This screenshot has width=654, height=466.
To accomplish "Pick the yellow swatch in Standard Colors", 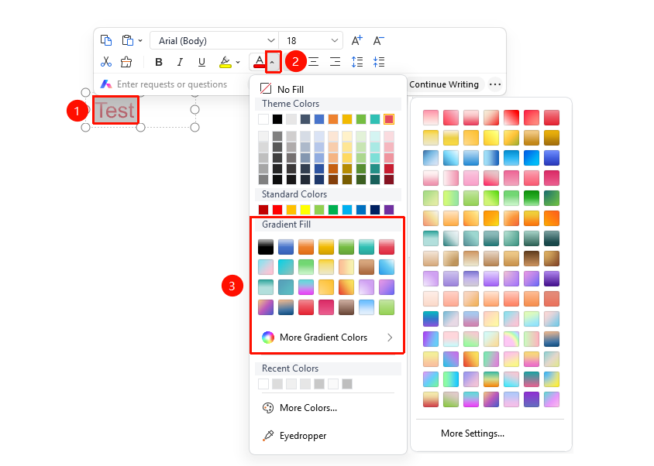I will tap(305, 210).
